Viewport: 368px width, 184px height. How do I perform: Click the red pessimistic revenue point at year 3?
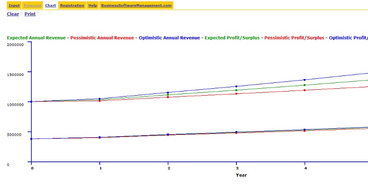pos(236,94)
